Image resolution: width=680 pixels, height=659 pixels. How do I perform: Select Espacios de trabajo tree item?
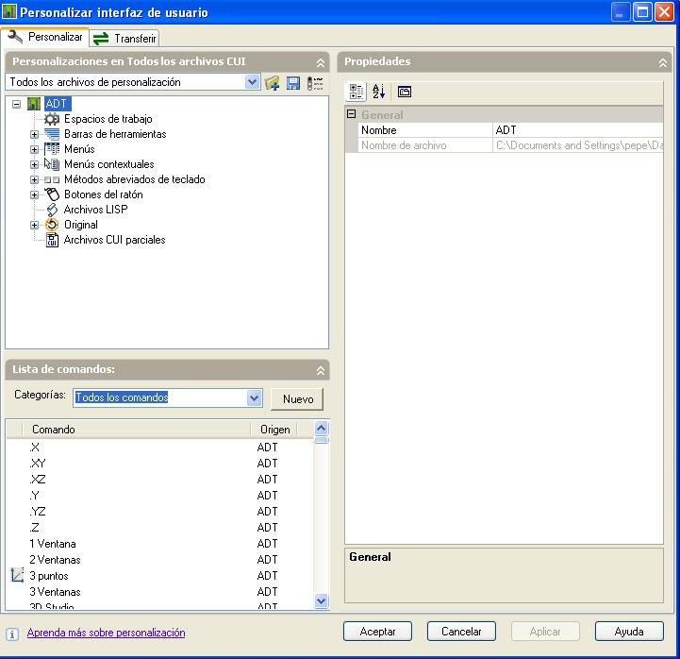pos(108,119)
